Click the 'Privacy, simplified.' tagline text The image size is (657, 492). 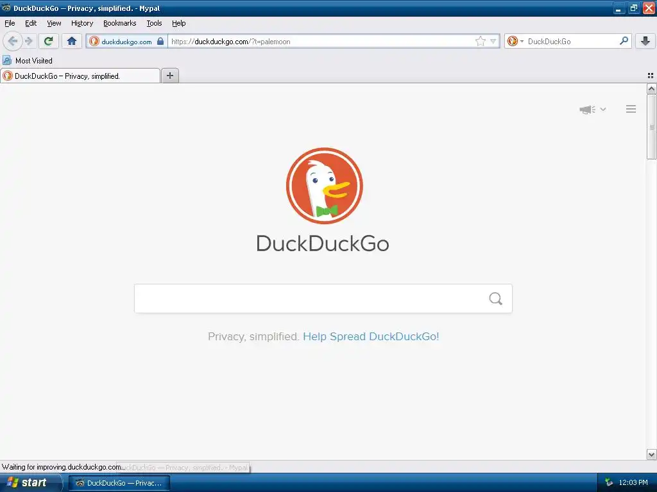253,336
